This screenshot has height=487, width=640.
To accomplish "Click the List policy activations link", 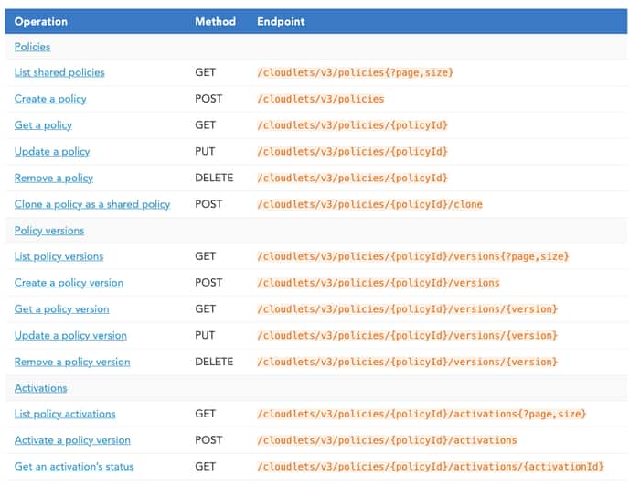I will 65,415.
